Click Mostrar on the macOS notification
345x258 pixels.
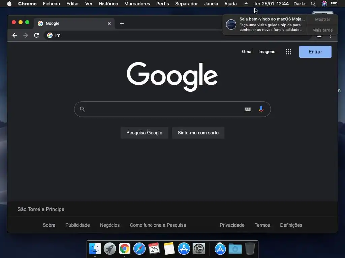322,19
